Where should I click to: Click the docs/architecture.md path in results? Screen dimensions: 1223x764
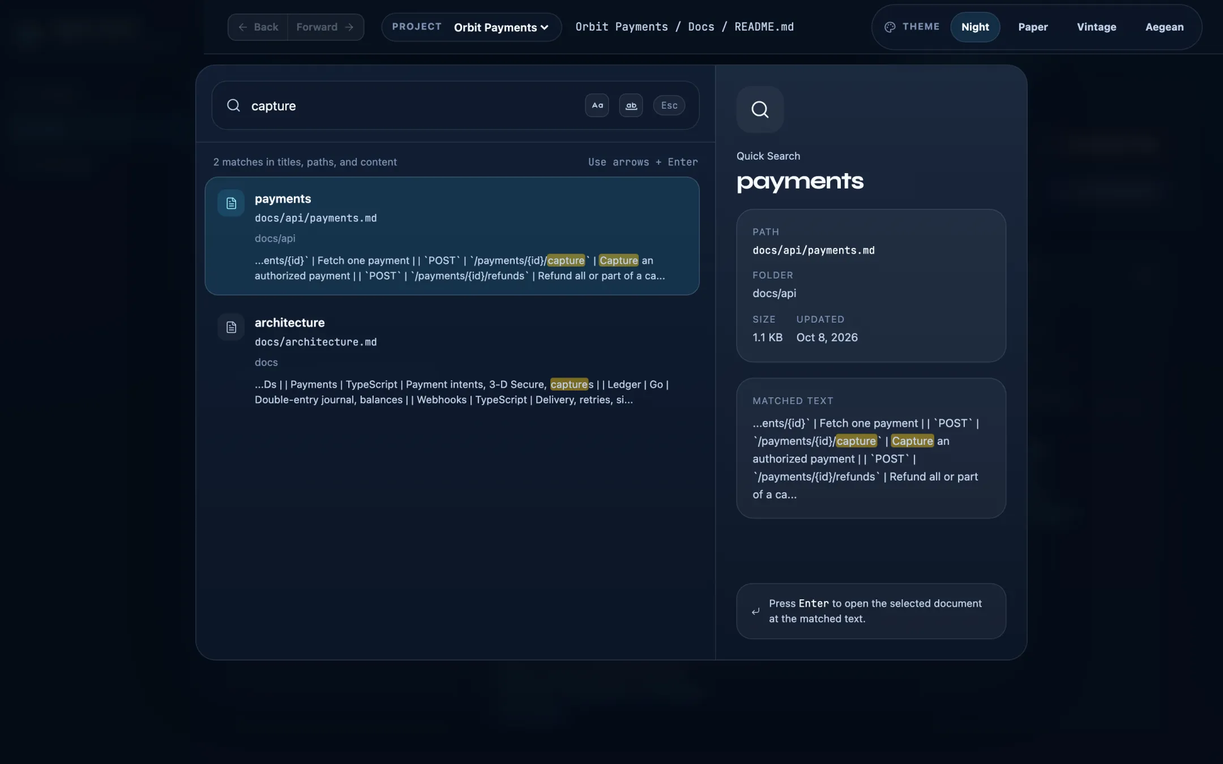pos(315,342)
